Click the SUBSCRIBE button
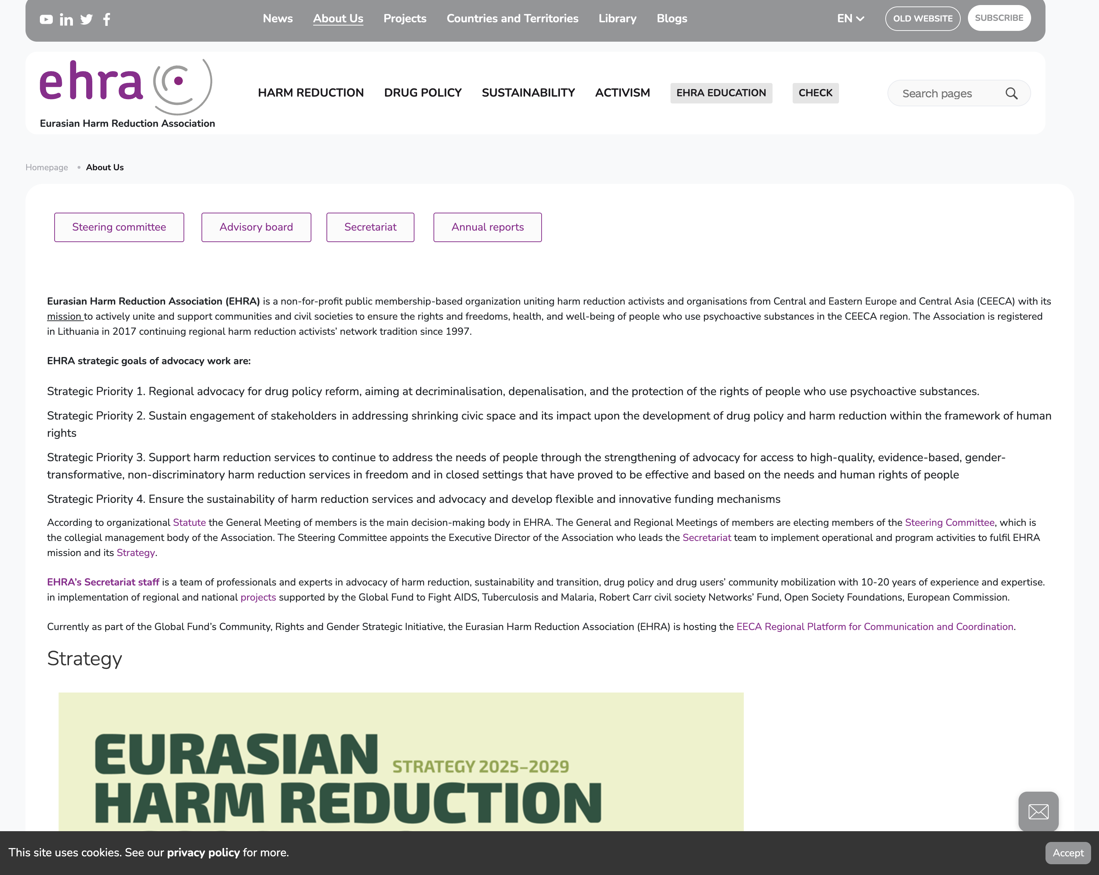The width and height of the screenshot is (1099, 875). tap(999, 18)
